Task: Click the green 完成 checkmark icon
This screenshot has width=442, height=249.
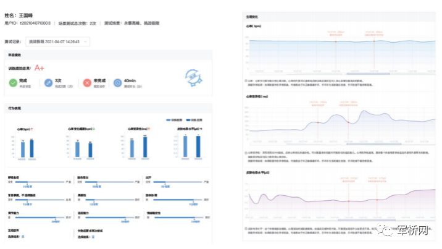Action: click(x=13, y=83)
